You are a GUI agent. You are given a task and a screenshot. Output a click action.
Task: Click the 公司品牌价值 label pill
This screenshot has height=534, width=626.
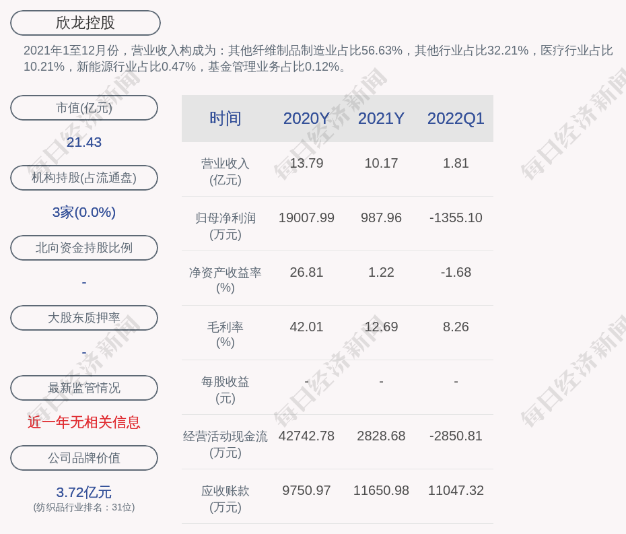coord(84,458)
